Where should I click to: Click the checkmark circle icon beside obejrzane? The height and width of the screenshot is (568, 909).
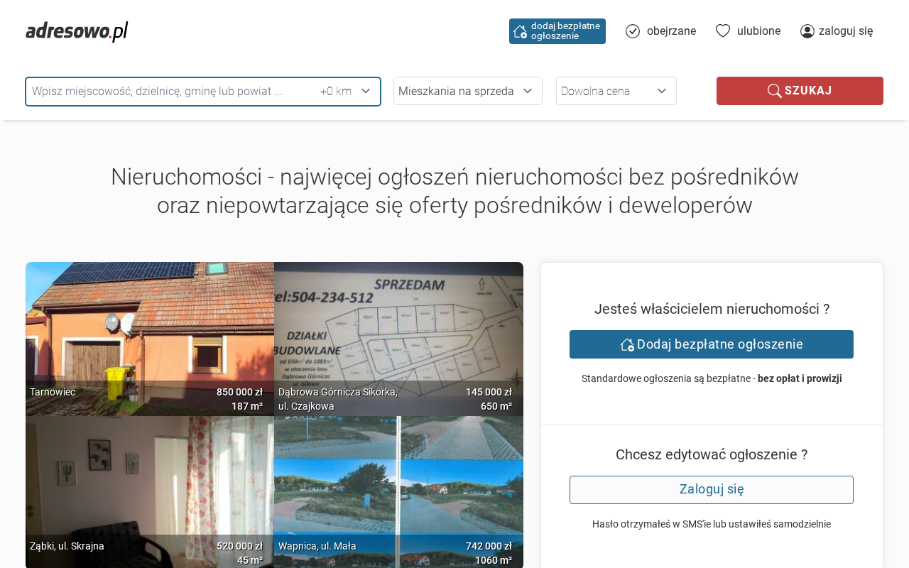pos(633,31)
